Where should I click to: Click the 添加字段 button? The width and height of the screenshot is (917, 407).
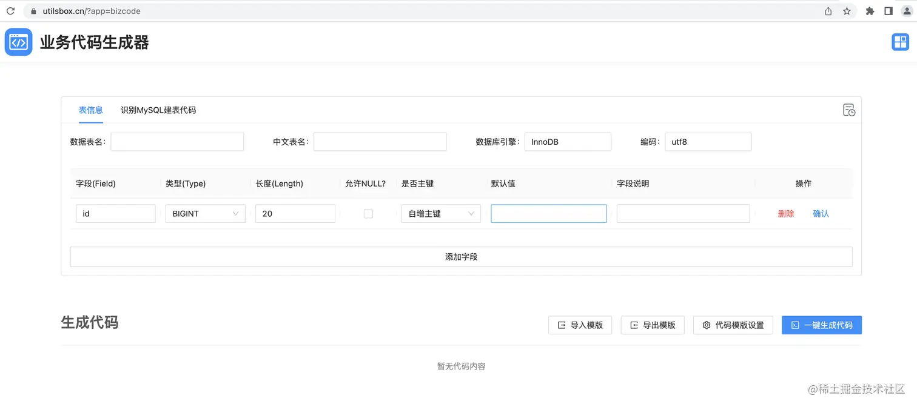pyautogui.click(x=461, y=257)
